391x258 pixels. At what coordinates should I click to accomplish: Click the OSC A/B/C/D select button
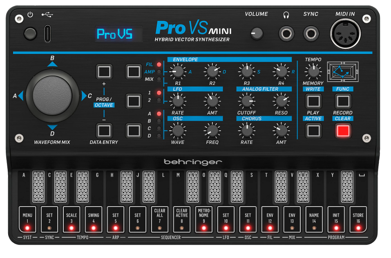pos(134,131)
